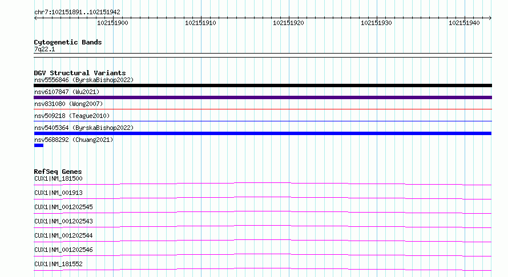508x277 pixels.
Task: Select ruler position 102151920
Action: (288, 23)
